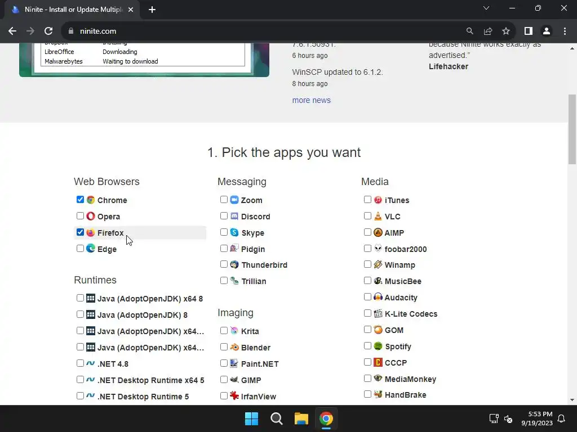This screenshot has height=432, width=577.
Task: Toggle the Chrome side panel
Action: 529,31
